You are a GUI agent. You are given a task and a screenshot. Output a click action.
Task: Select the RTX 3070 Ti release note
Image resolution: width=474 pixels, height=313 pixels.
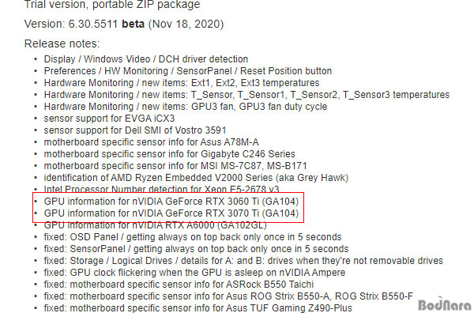(171, 213)
